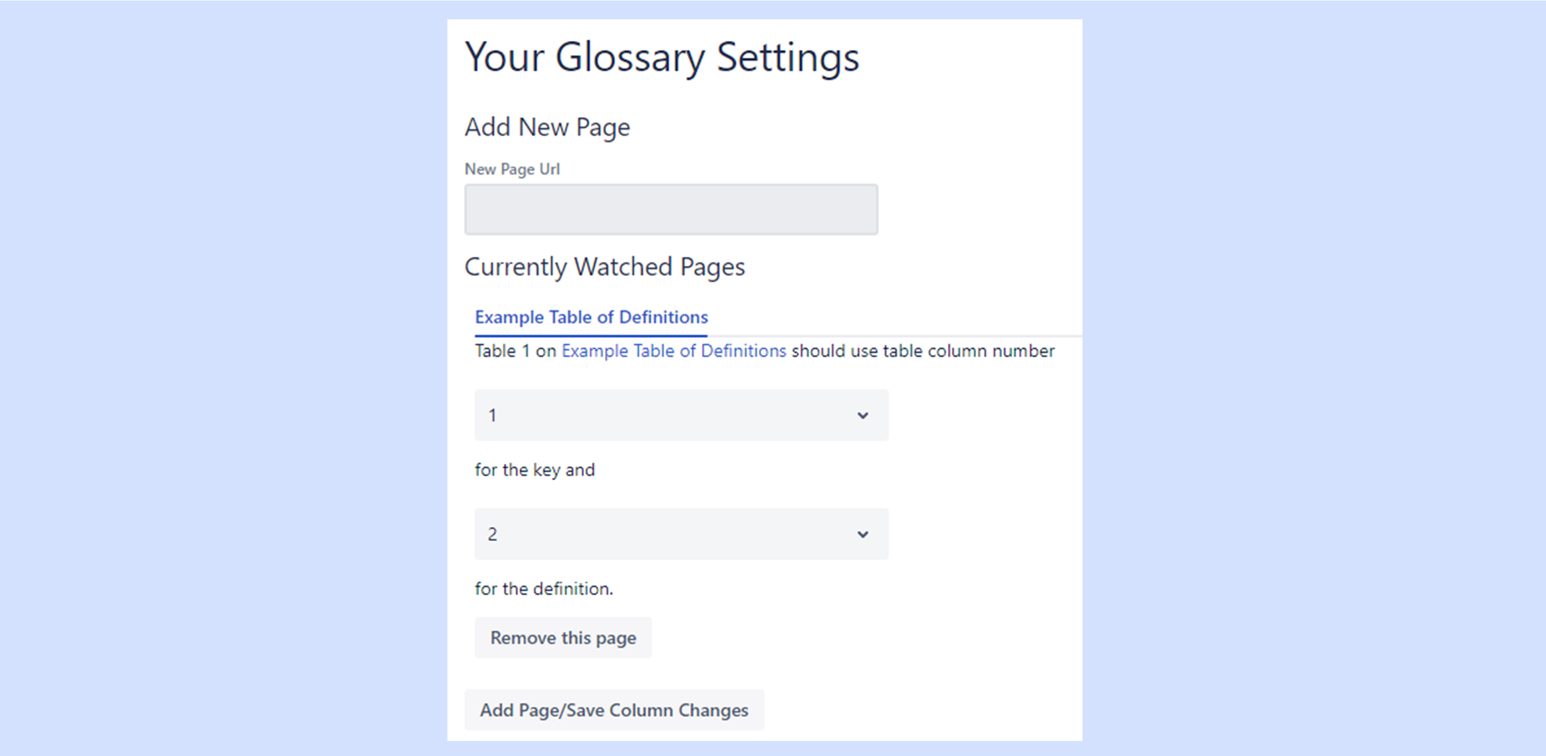
Task: Open the definition column dropdown showing 2
Action: (681, 534)
